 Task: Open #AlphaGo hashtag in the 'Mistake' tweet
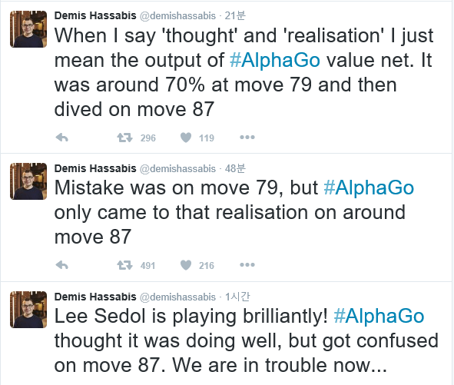369,188
